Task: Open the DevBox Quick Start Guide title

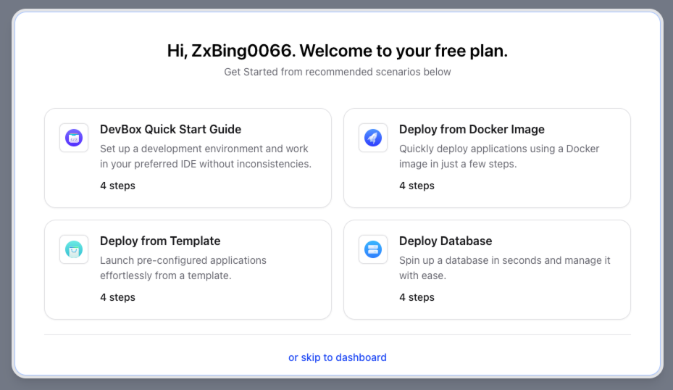Action: point(170,129)
